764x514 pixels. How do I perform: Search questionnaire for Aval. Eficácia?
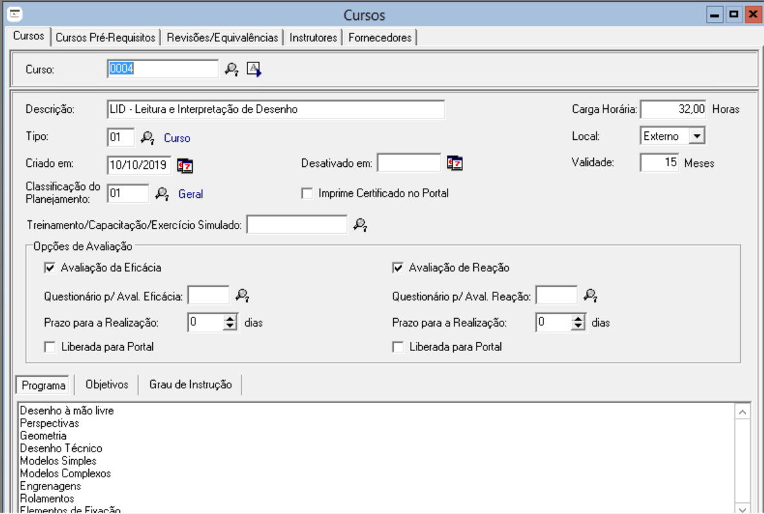tap(242, 296)
